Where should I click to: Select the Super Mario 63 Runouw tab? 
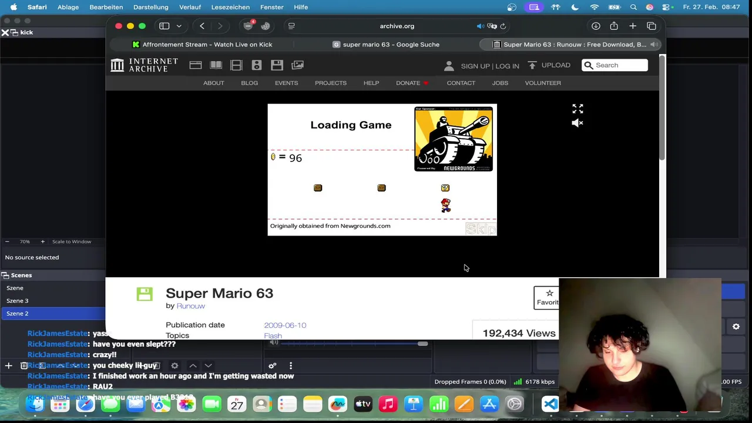(x=570, y=45)
